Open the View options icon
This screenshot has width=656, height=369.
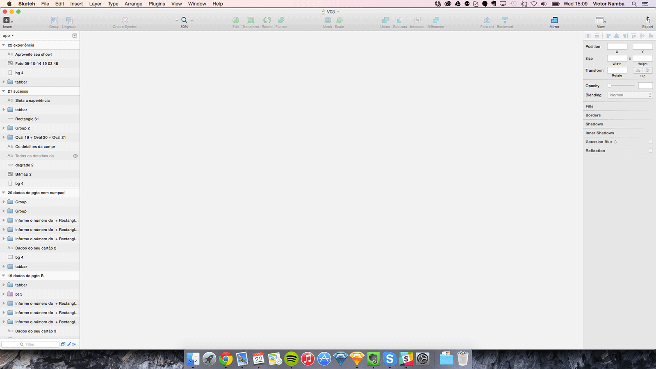[x=601, y=20]
